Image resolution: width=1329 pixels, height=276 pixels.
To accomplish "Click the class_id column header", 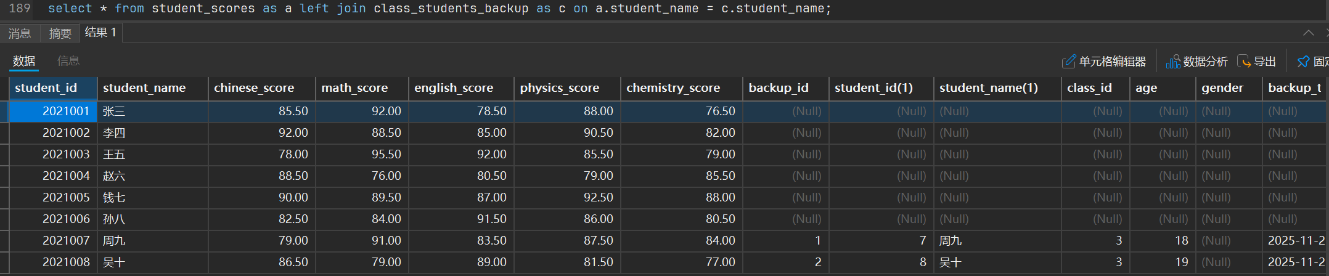I will (1095, 88).
